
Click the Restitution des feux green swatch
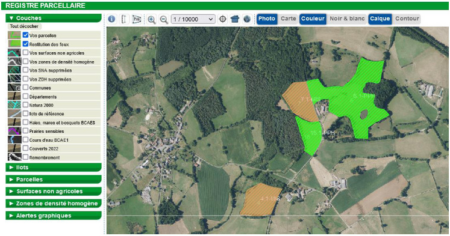pyautogui.click(x=14, y=44)
